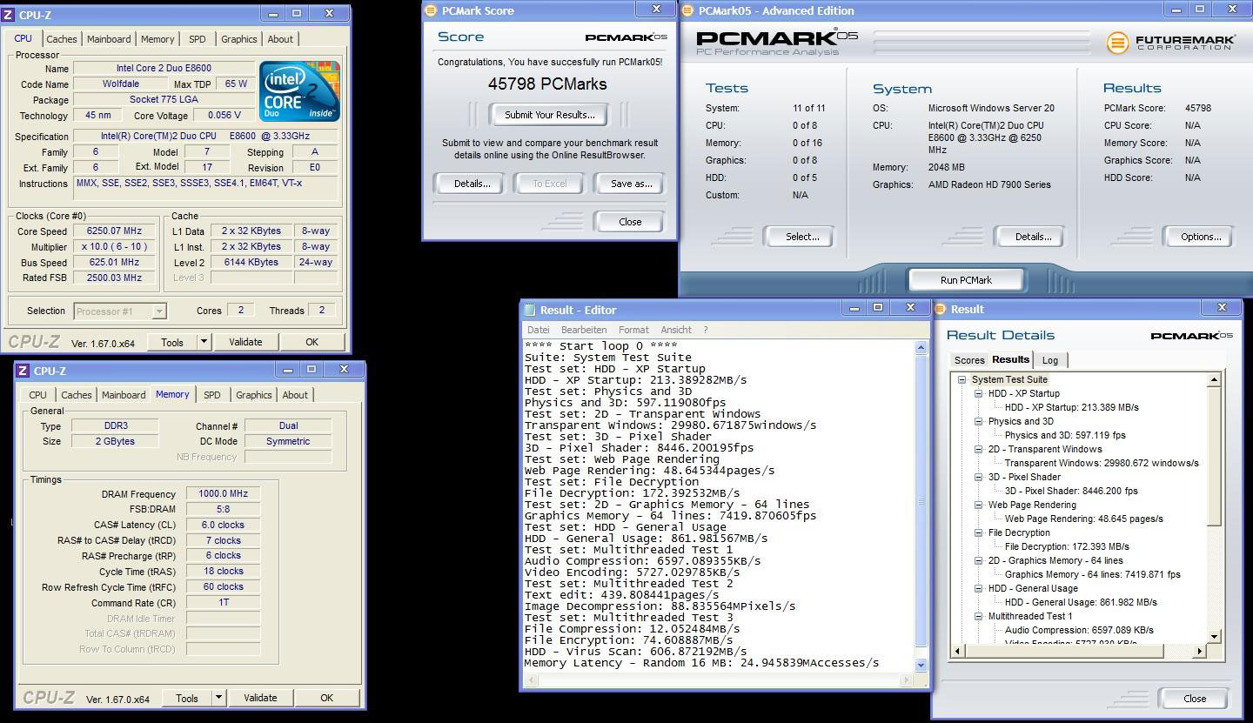
Task: Click Result Editor notepad title icon
Action: click(530, 310)
